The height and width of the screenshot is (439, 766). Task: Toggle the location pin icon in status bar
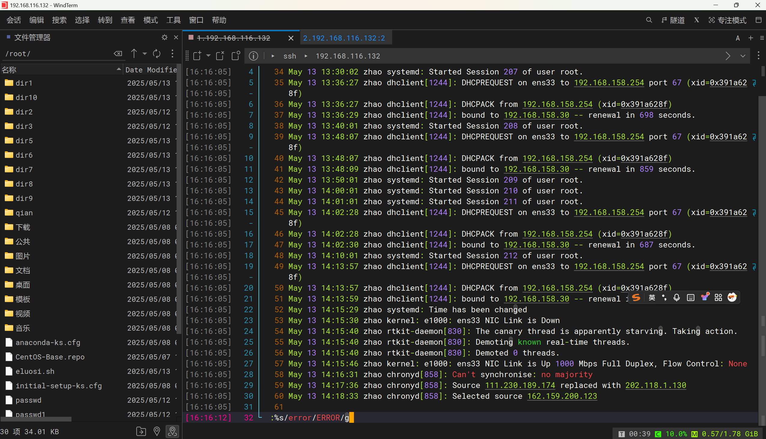pos(157,431)
